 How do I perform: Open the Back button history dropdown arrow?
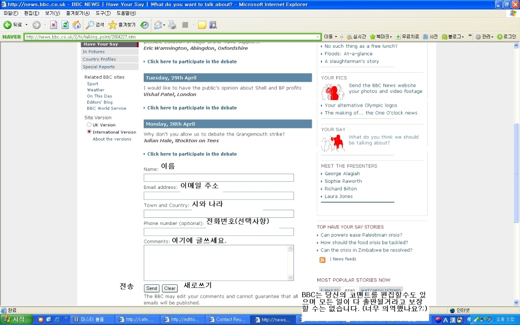pyautogui.click(x=26, y=25)
